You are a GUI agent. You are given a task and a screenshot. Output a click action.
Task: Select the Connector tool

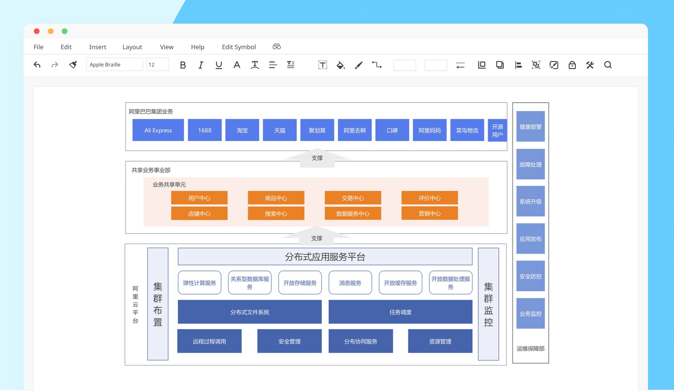[x=377, y=65]
